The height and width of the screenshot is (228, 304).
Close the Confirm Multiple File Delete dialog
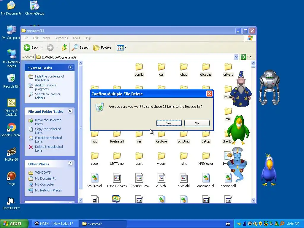[x=209, y=94]
